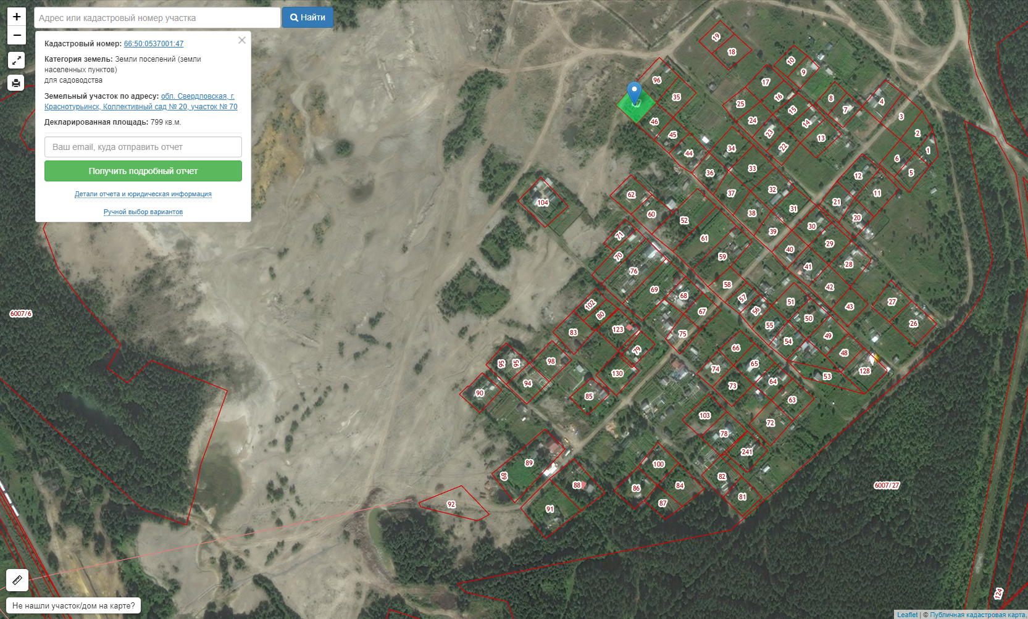Click the Найти search button
Viewport: 1028px width, 619px height.
307,17
